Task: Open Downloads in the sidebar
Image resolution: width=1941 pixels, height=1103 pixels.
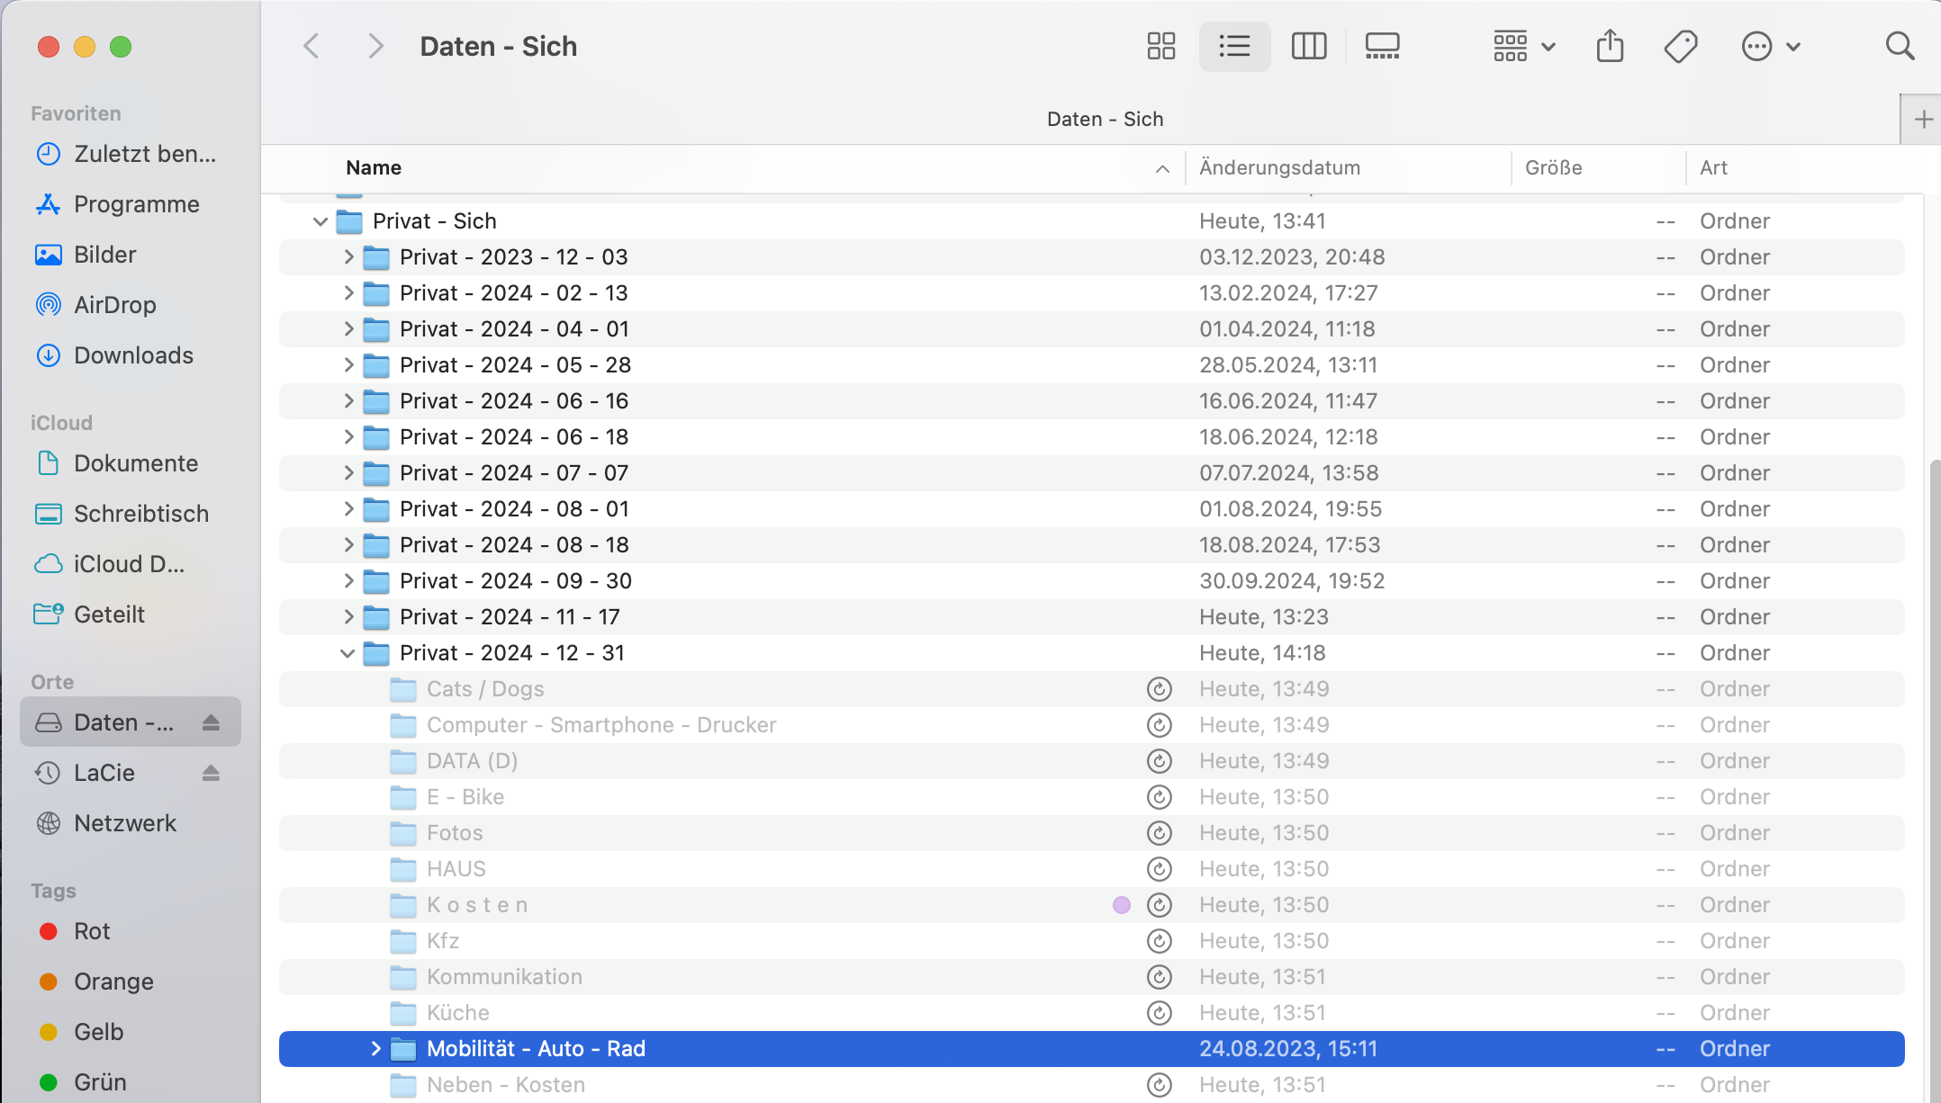Action: click(x=133, y=355)
